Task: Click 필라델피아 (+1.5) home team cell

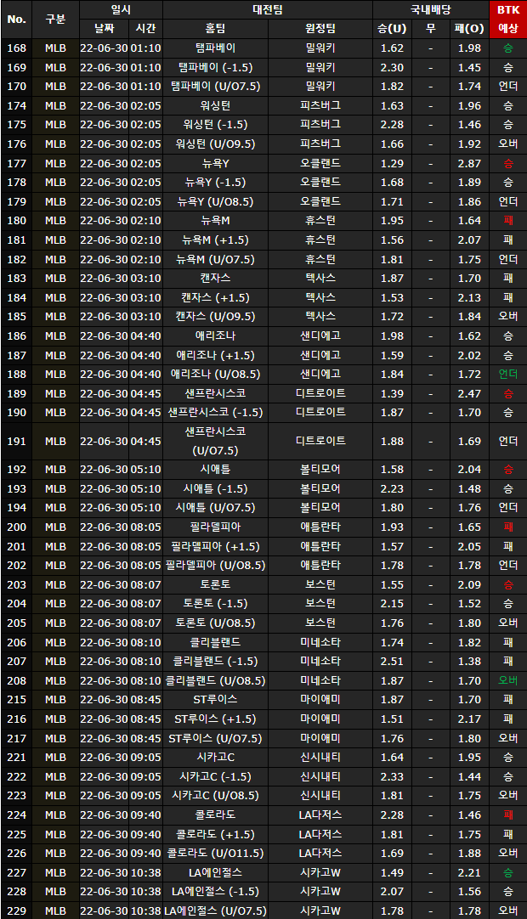Action: (215, 546)
